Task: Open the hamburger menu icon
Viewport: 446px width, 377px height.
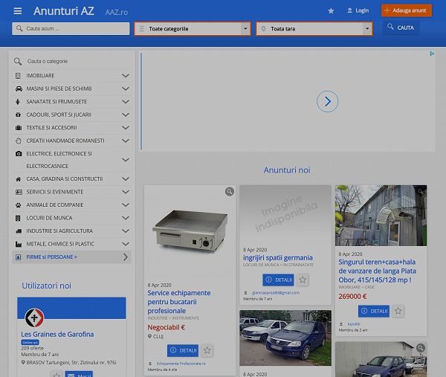Action: [18, 11]
